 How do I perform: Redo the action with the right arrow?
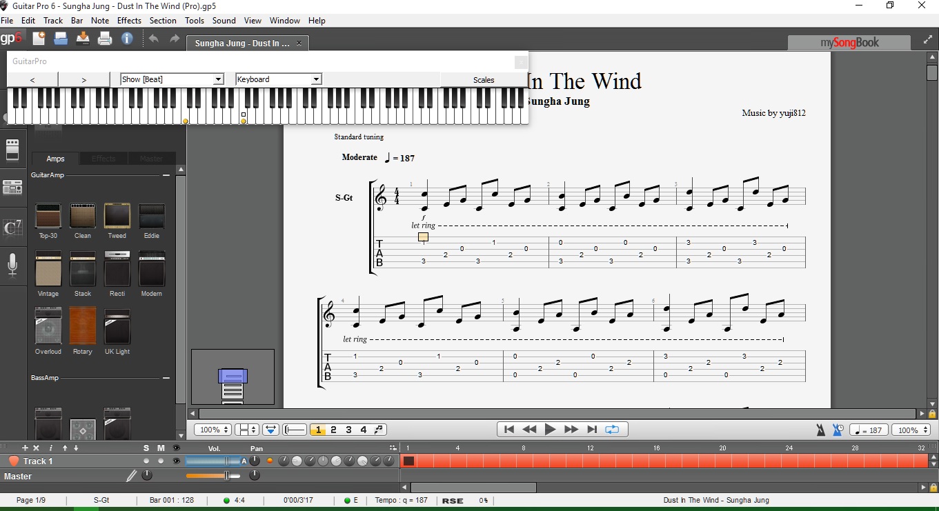(175, 39)
